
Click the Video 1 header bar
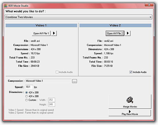[41, 26]
